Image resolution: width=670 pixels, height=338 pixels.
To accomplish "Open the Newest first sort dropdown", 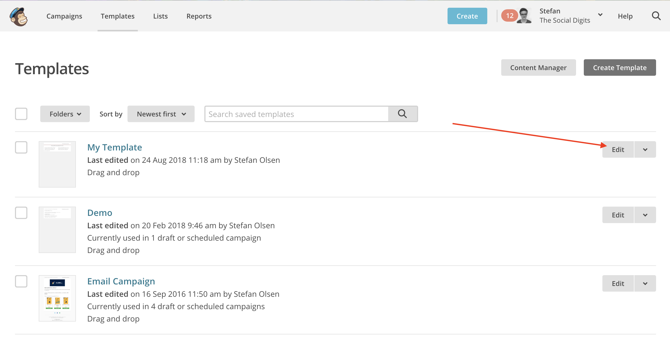I will click(x=161, y=114).
